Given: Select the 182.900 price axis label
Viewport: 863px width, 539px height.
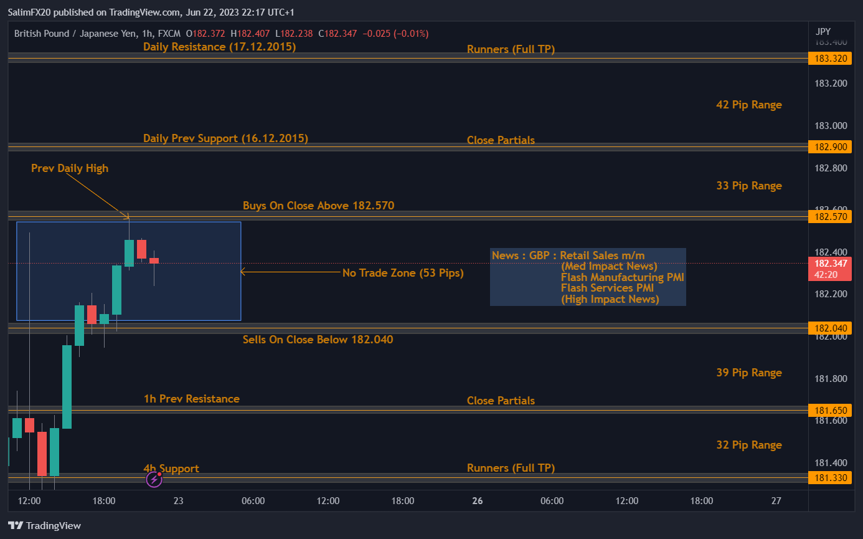Looking at the screenshot, I should [829, 147].
